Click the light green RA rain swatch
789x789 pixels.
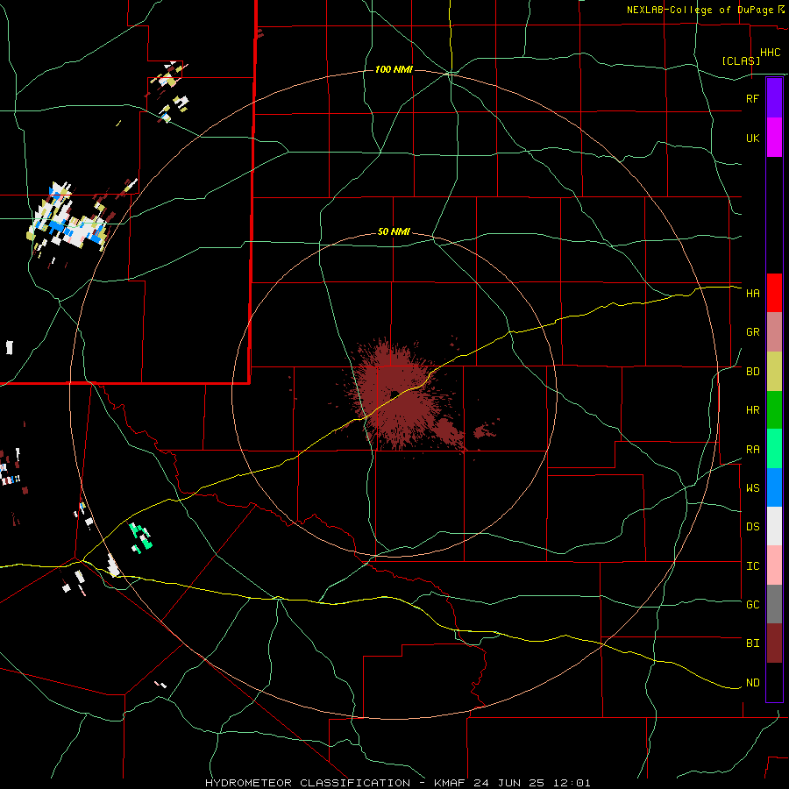tap(774, 449)
